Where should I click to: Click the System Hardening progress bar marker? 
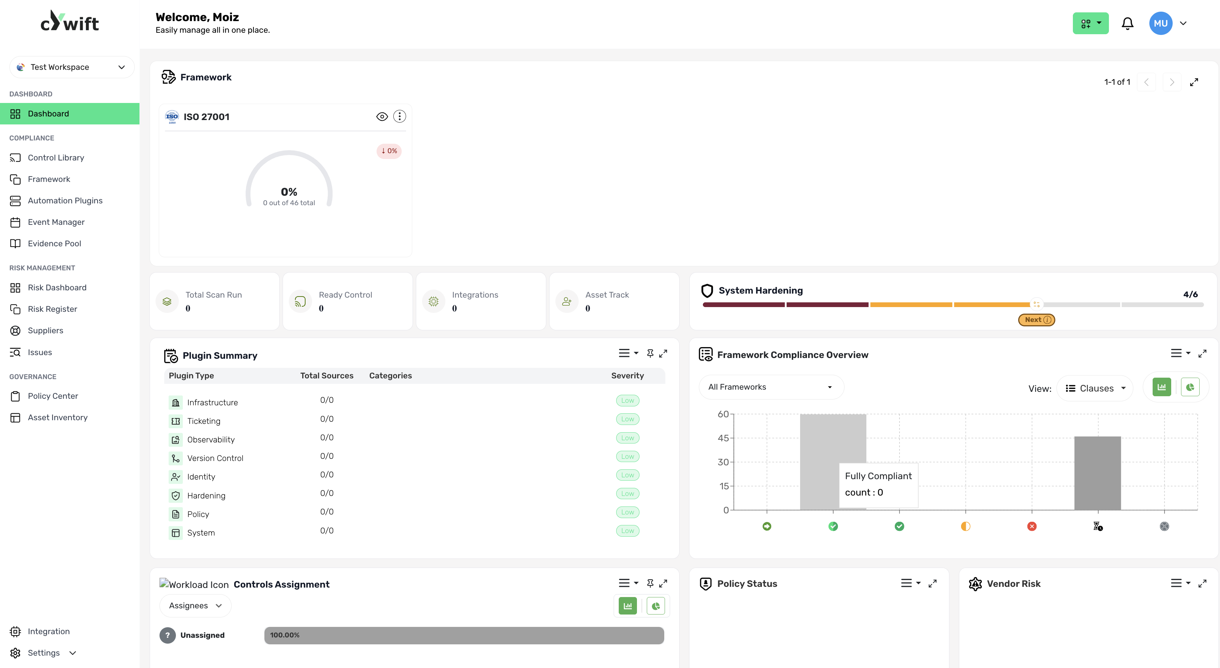(x=1036, y=304)
